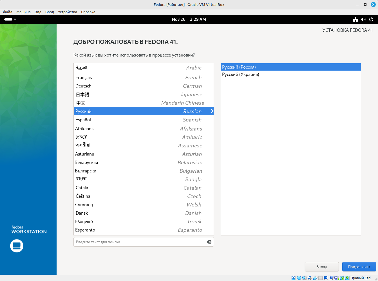This screenshot has width=378, height=281.
Task: Open the Вид menu
Action: coord(38,12)
